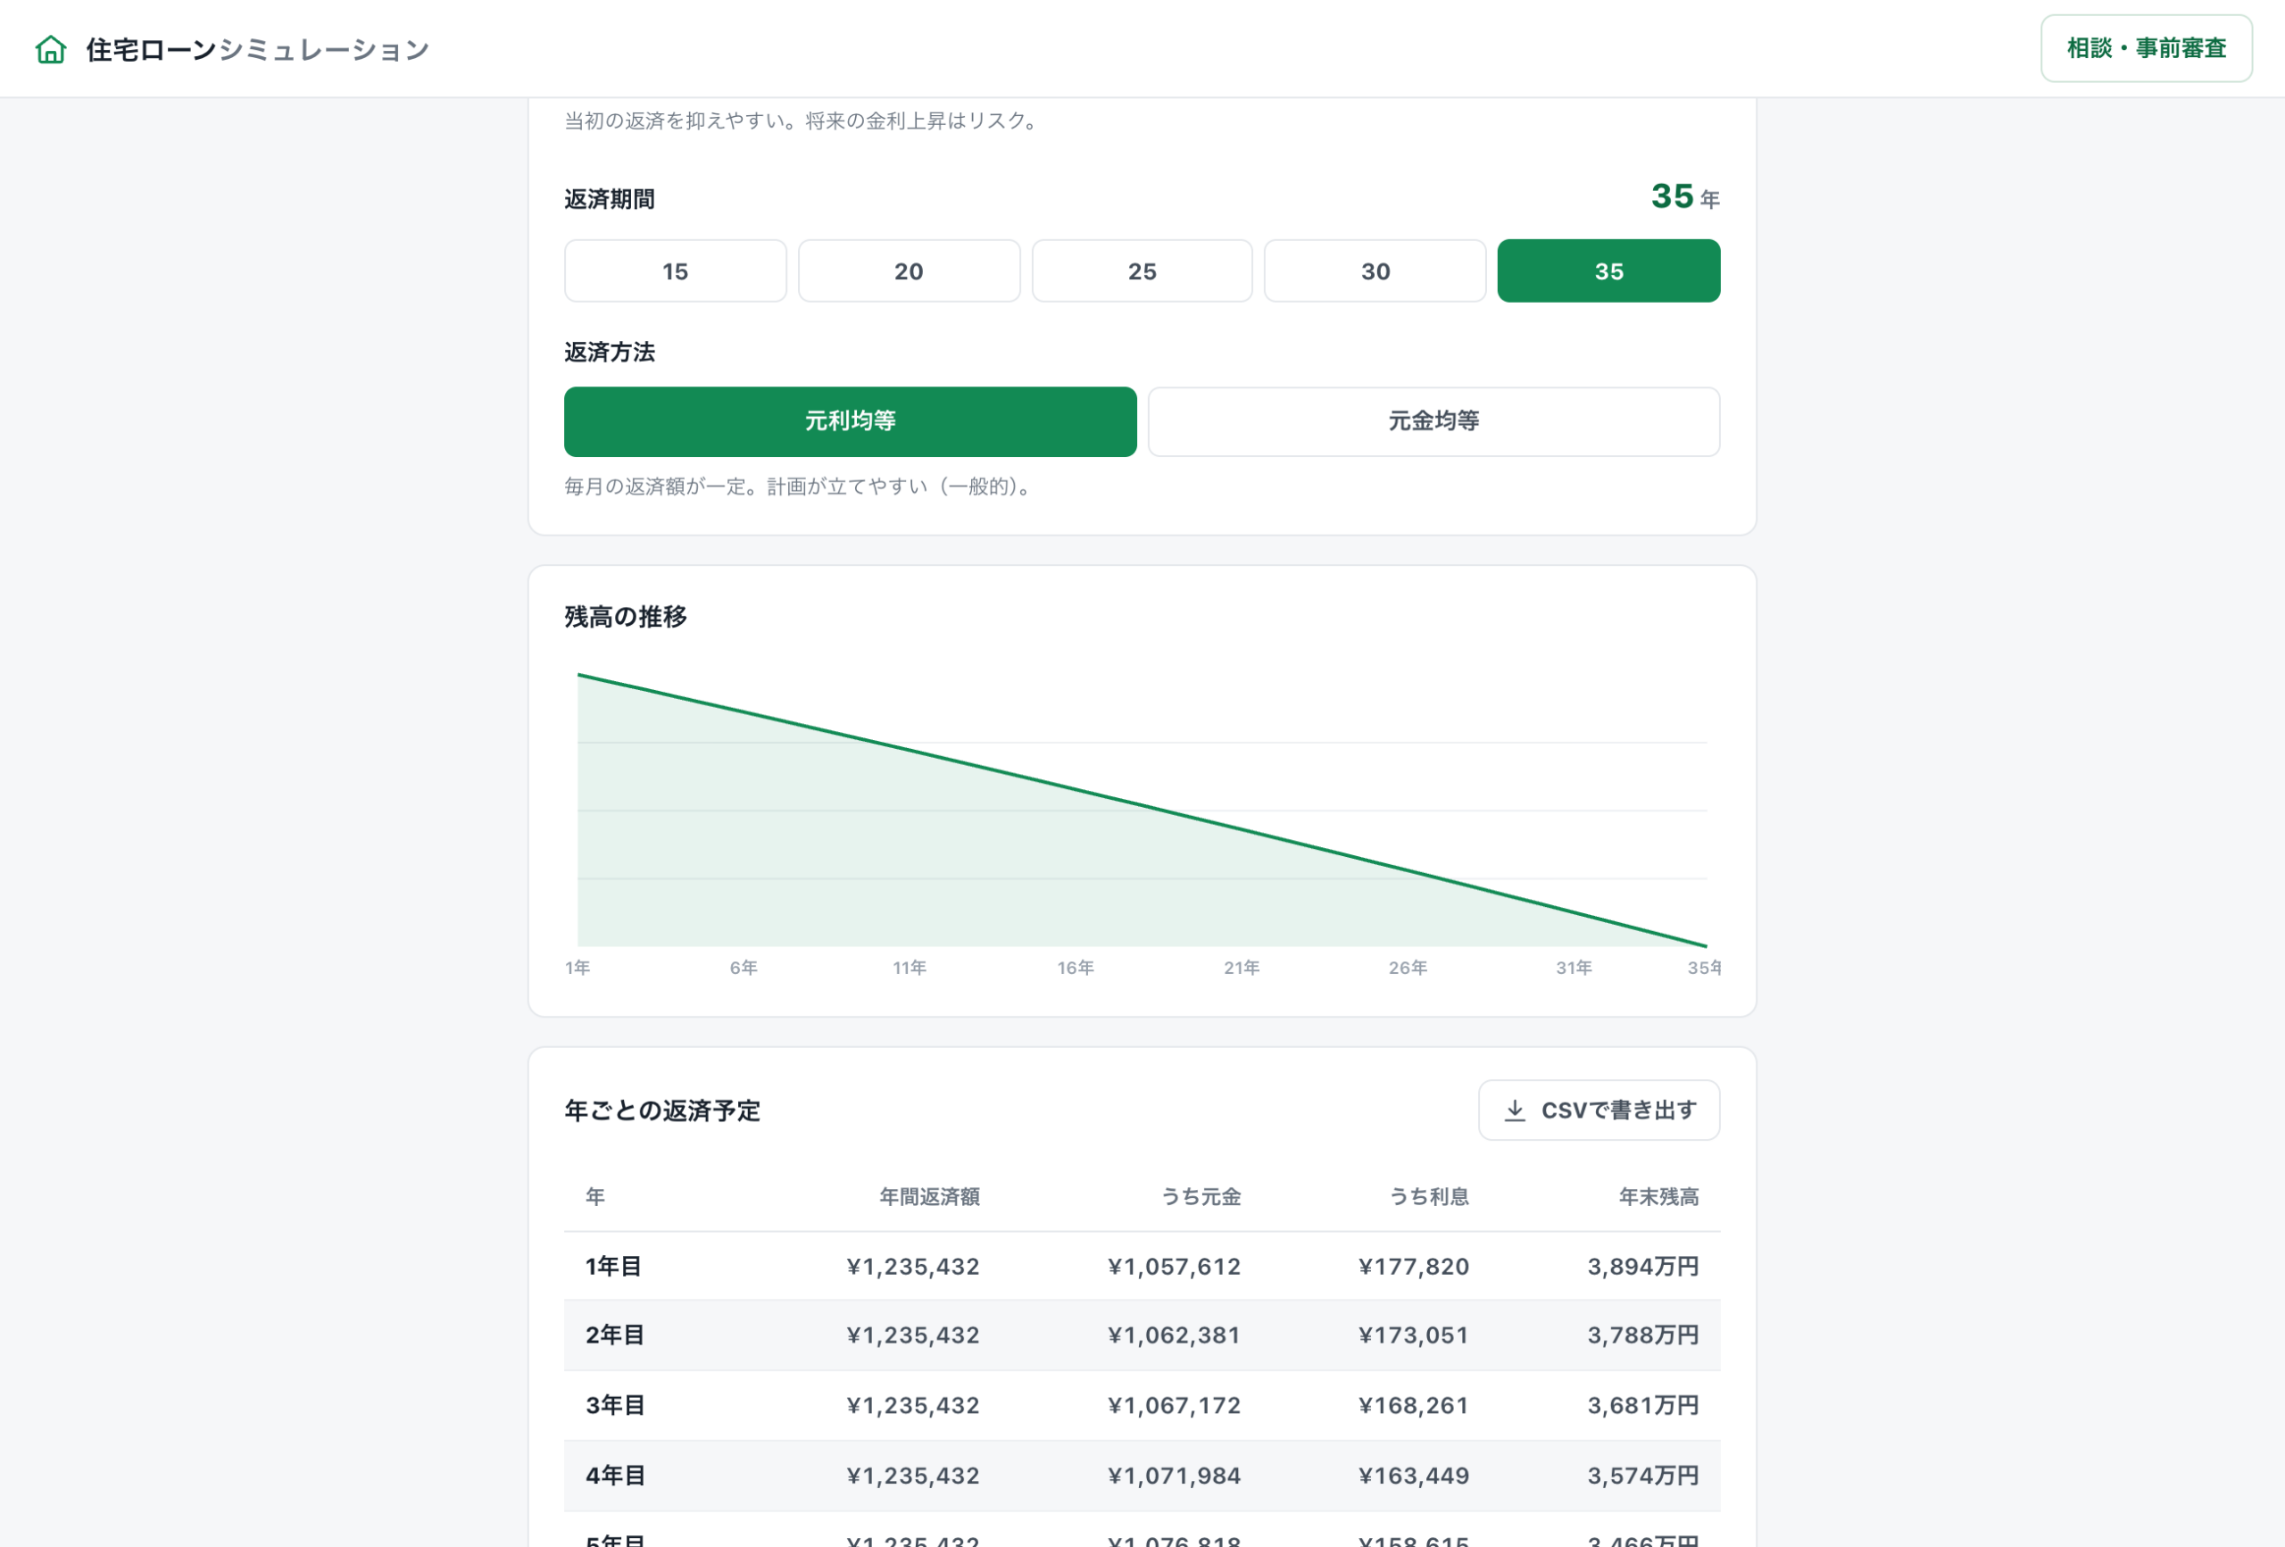Screen dimensions: 2285x1547
Task: Click the 年末残高 column header
Action: pos(1658,1197)
